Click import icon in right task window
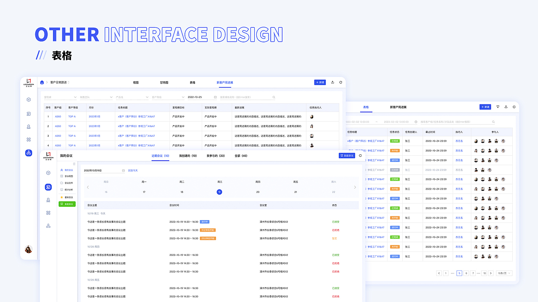This screenshot has width=538, height=302. click(x=498, y=107)
